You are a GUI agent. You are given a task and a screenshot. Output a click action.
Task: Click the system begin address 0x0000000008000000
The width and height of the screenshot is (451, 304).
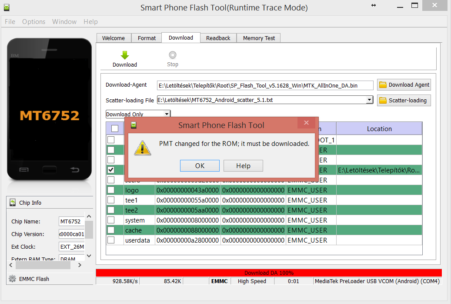pyautogui.click(x=187, y=220)
